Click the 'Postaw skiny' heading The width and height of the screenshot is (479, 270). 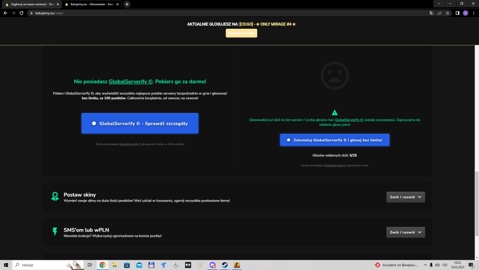click(80, 195)
